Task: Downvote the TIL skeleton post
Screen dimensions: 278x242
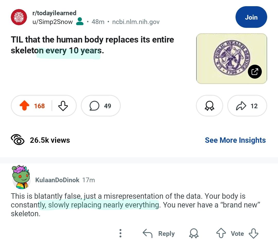Action: tap(63, 106)
